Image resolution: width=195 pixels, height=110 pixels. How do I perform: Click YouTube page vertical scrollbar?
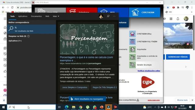pos(194,33)
